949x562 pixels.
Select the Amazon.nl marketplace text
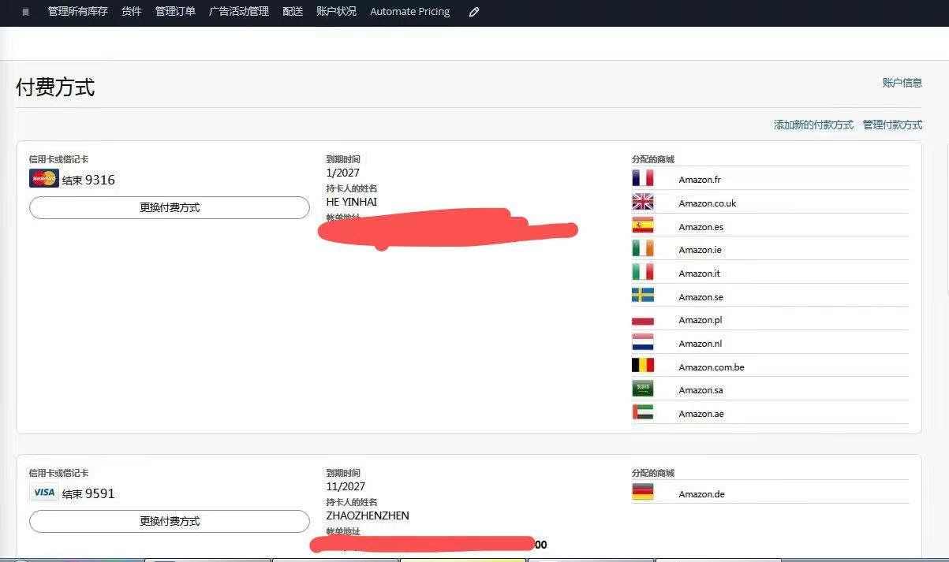click(701, 344)
